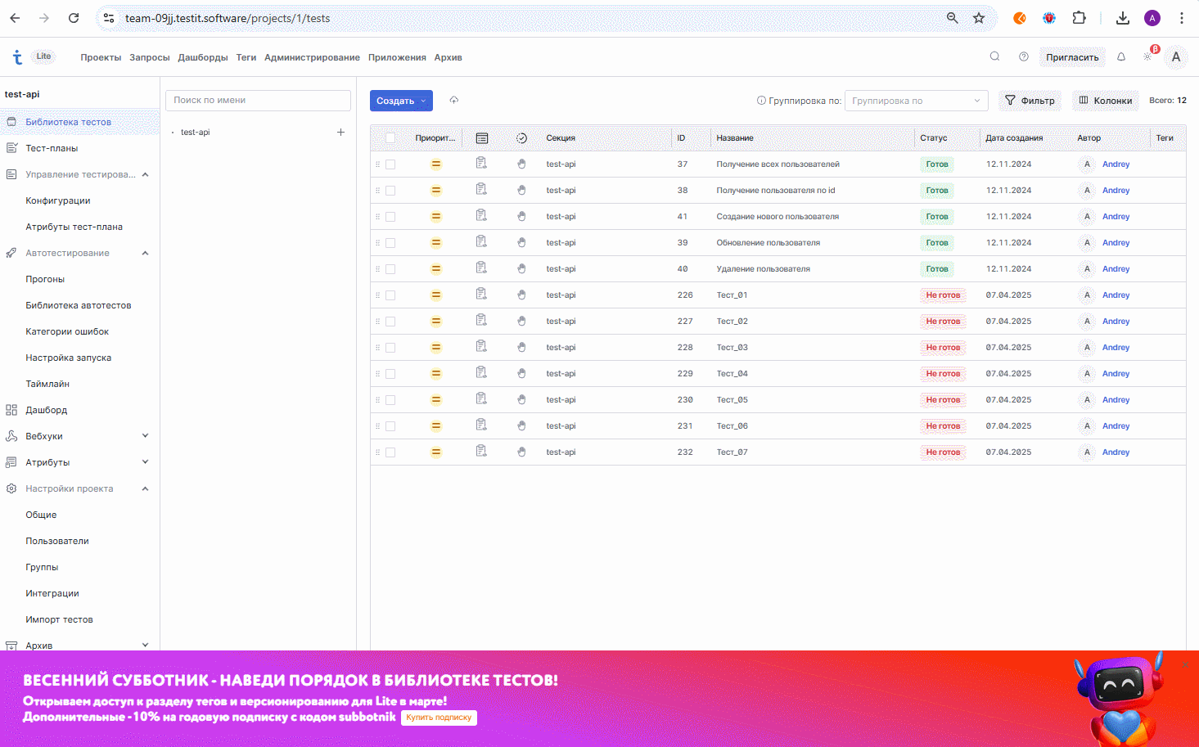
Task: Click the search magnifier in top bar
Action: (994, 57)
